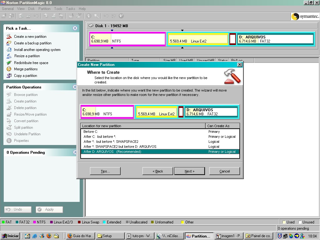The height and width of the screenshot is (240, 320).
Task: Switch to the 'Guia do Har...' taskbar window
Action: tap(81, 236)
